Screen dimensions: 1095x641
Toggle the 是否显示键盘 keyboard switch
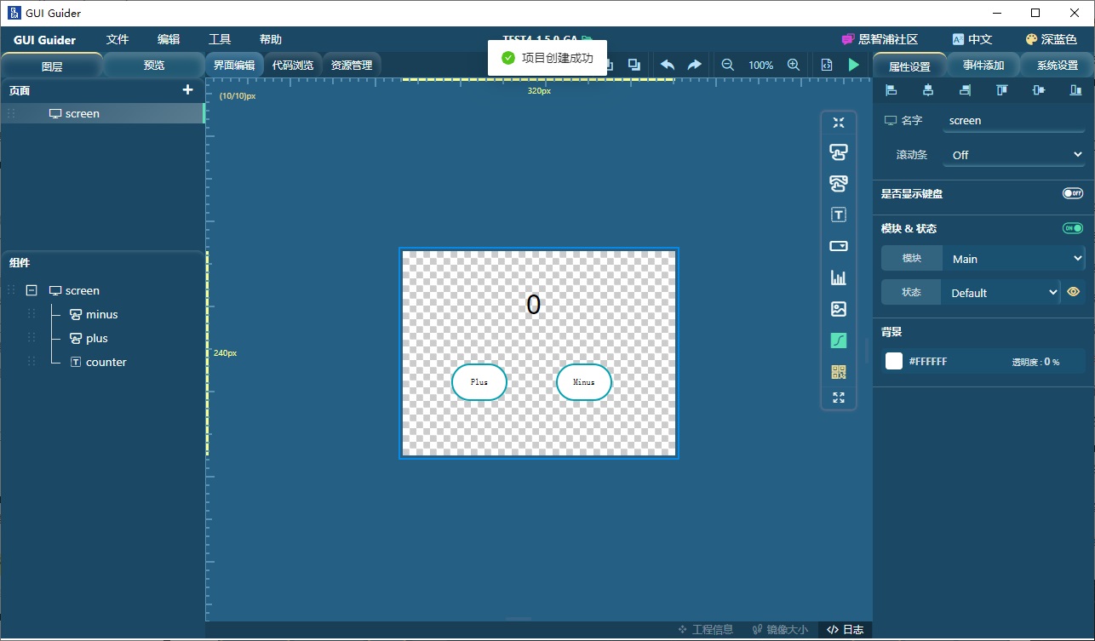(1072, 193)
